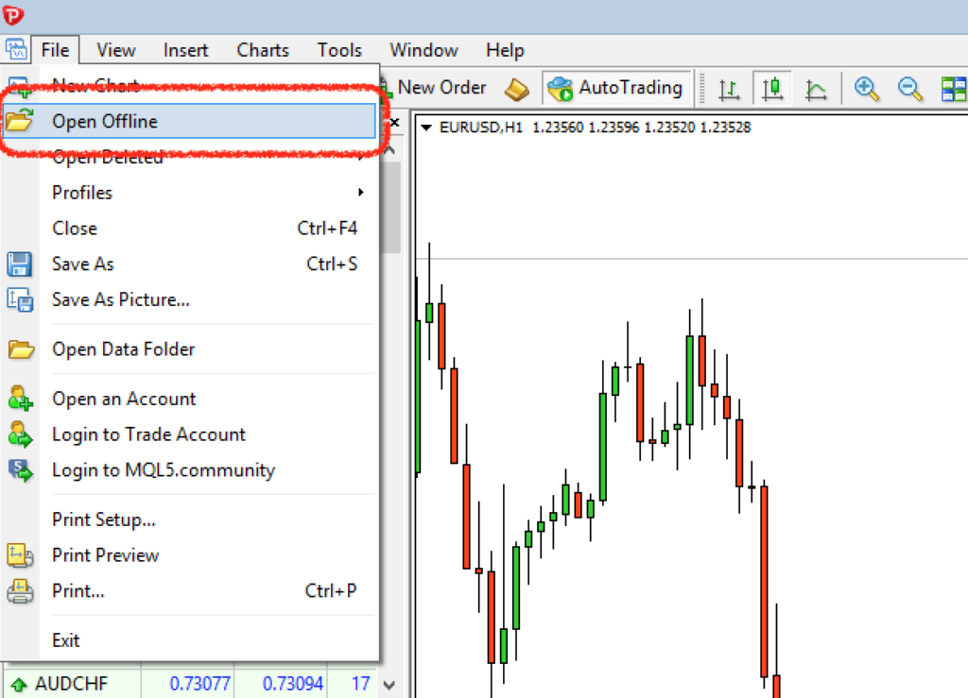Switch to bar chart mode icon
The image size is (968, 698).
tap(729, 90)
